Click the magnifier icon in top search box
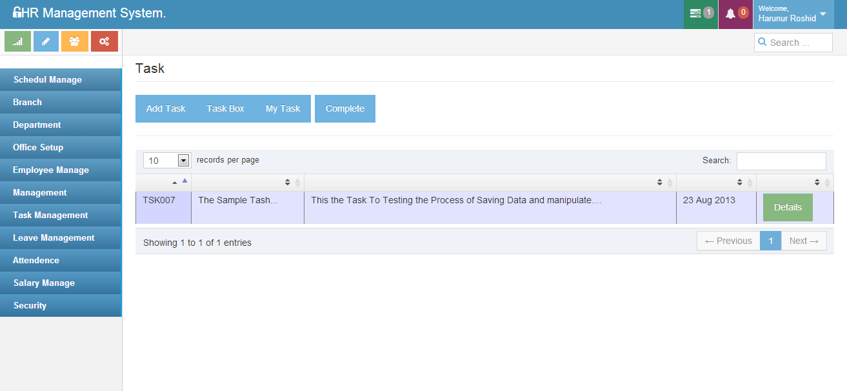The width and height of the screenshot is (847, 391). click(x=763, y=43)
